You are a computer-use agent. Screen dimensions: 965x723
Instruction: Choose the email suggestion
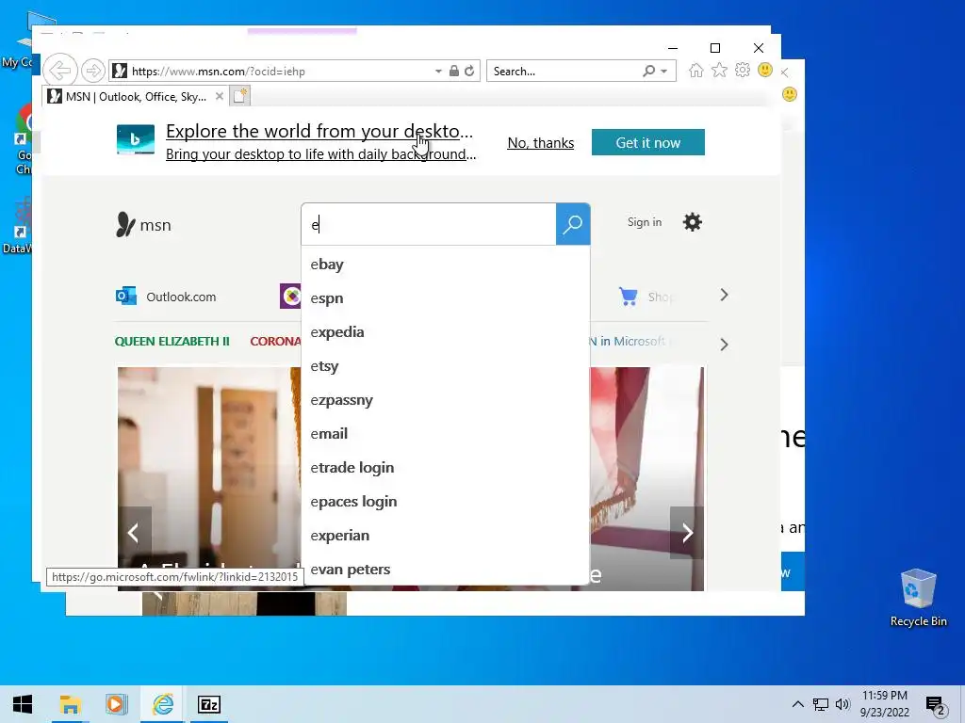point(446,433)
